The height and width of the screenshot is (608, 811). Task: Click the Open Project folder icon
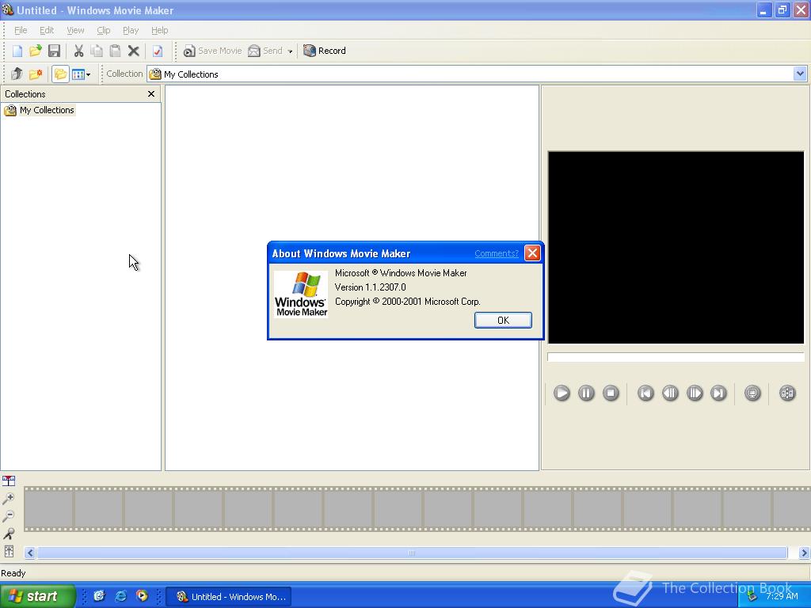tap(35, 51)
